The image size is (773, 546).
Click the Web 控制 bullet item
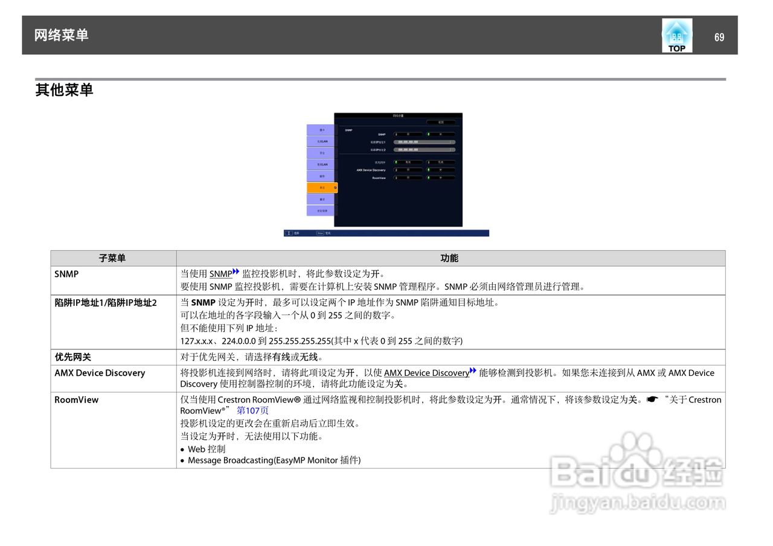(207, 449)
